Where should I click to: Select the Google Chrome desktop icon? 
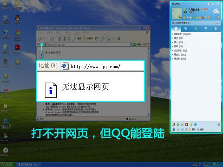(x=17, y=35)
